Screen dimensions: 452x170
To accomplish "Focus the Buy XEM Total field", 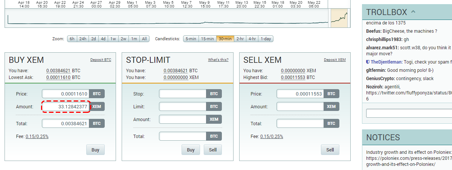I will (x=66, y=123).
